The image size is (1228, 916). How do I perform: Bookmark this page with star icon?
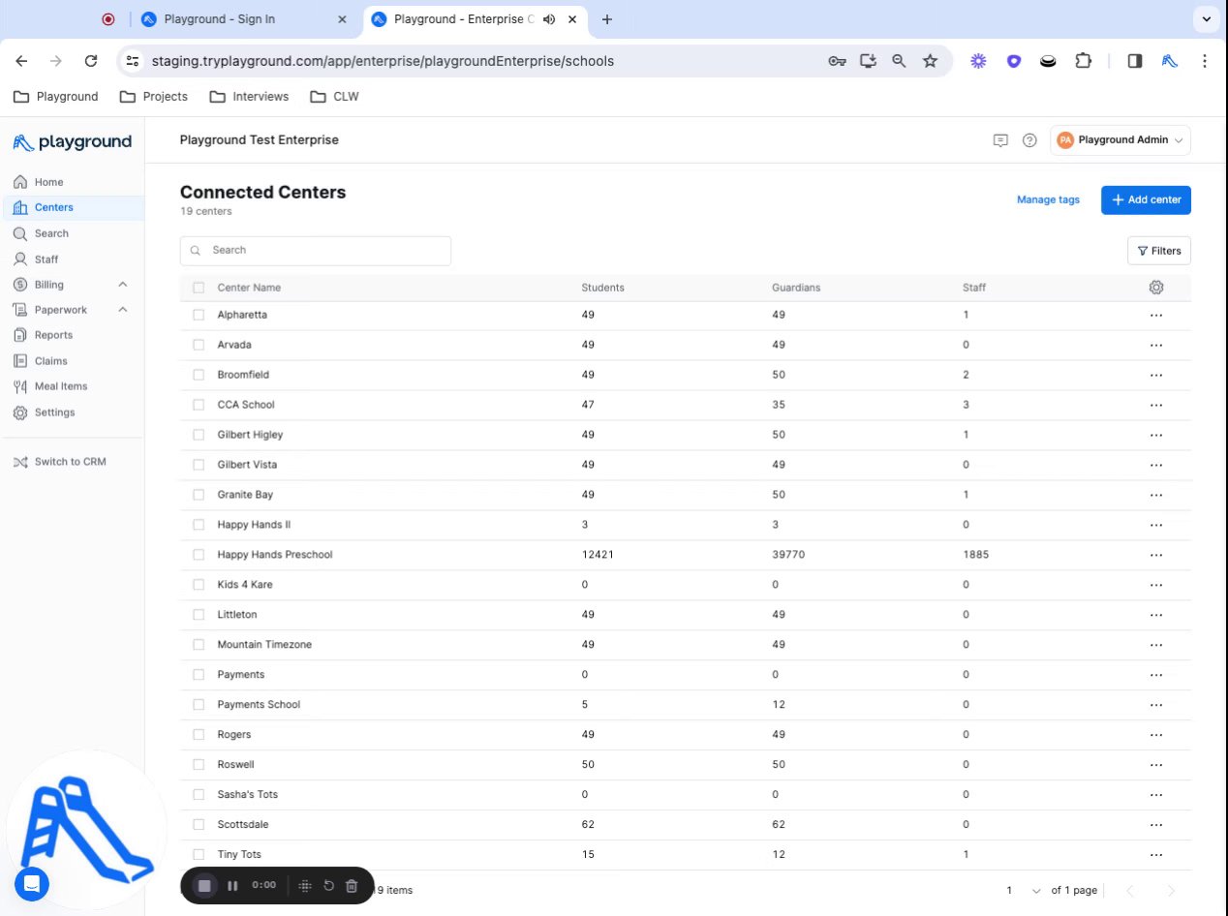930,61
